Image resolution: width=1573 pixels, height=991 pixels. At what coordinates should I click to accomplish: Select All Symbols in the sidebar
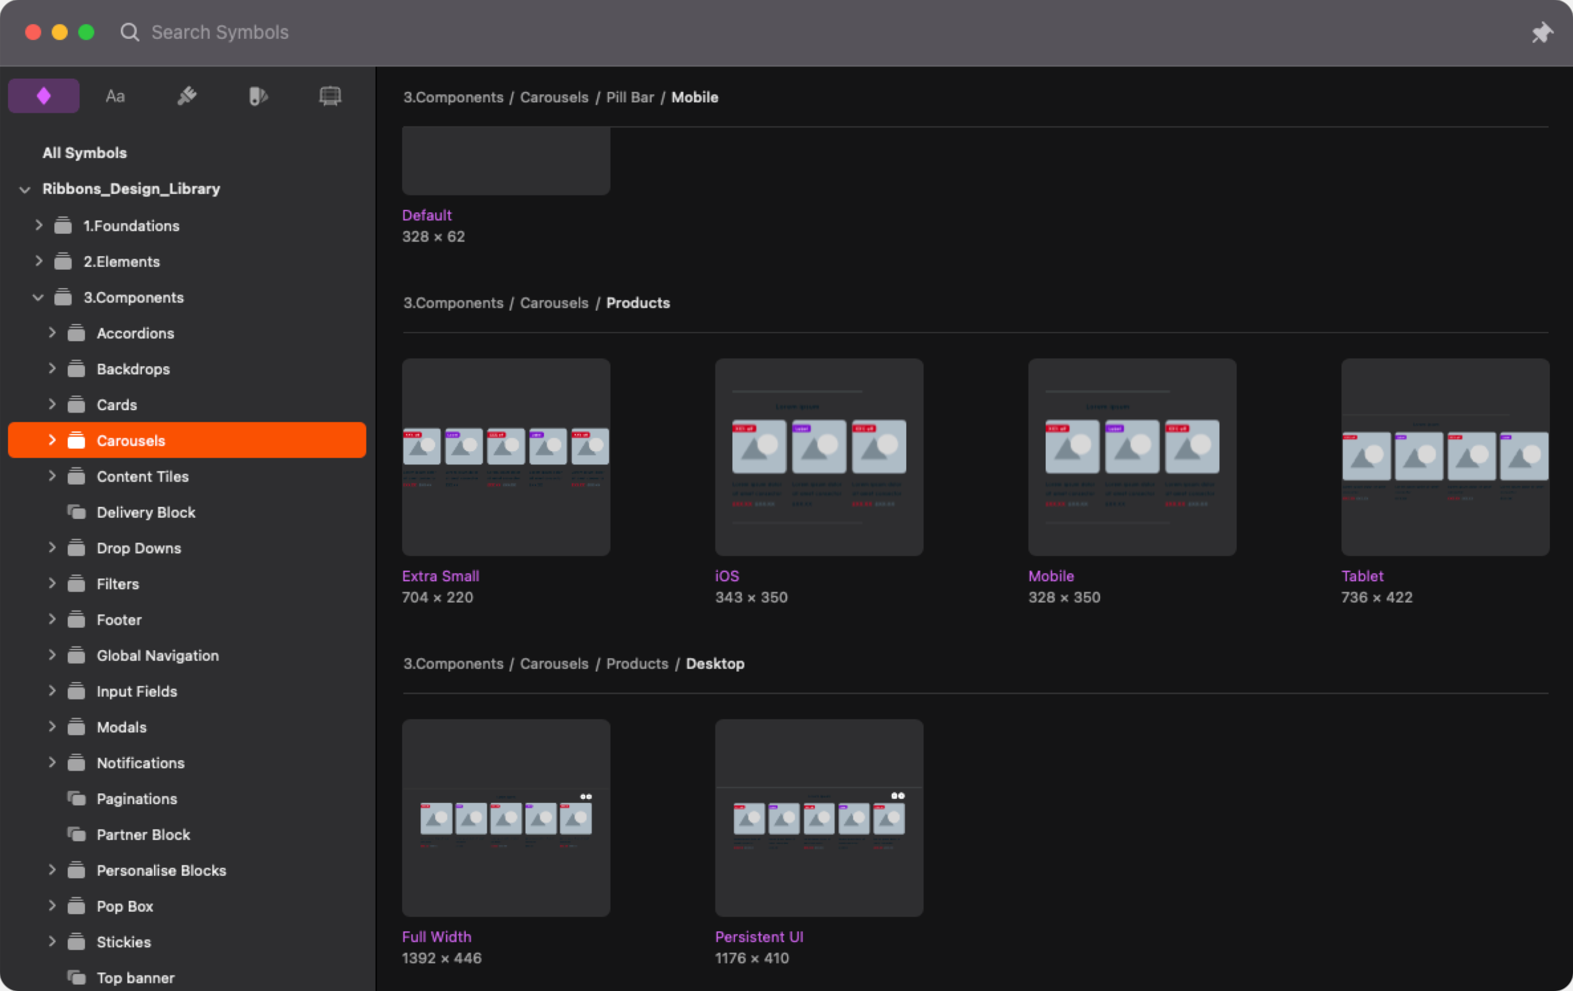(84, 153)
